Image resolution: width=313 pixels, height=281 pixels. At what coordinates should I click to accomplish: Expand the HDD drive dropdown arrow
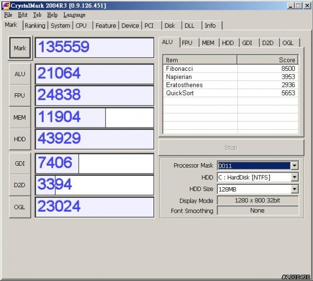(294, 177)
